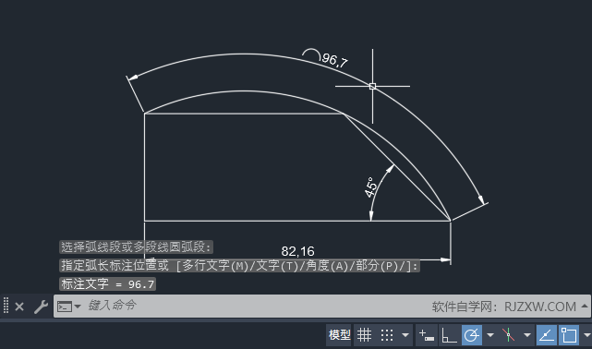Disable 2D object snap
This screenshot has height=349, width=592.
pos(569,334)
